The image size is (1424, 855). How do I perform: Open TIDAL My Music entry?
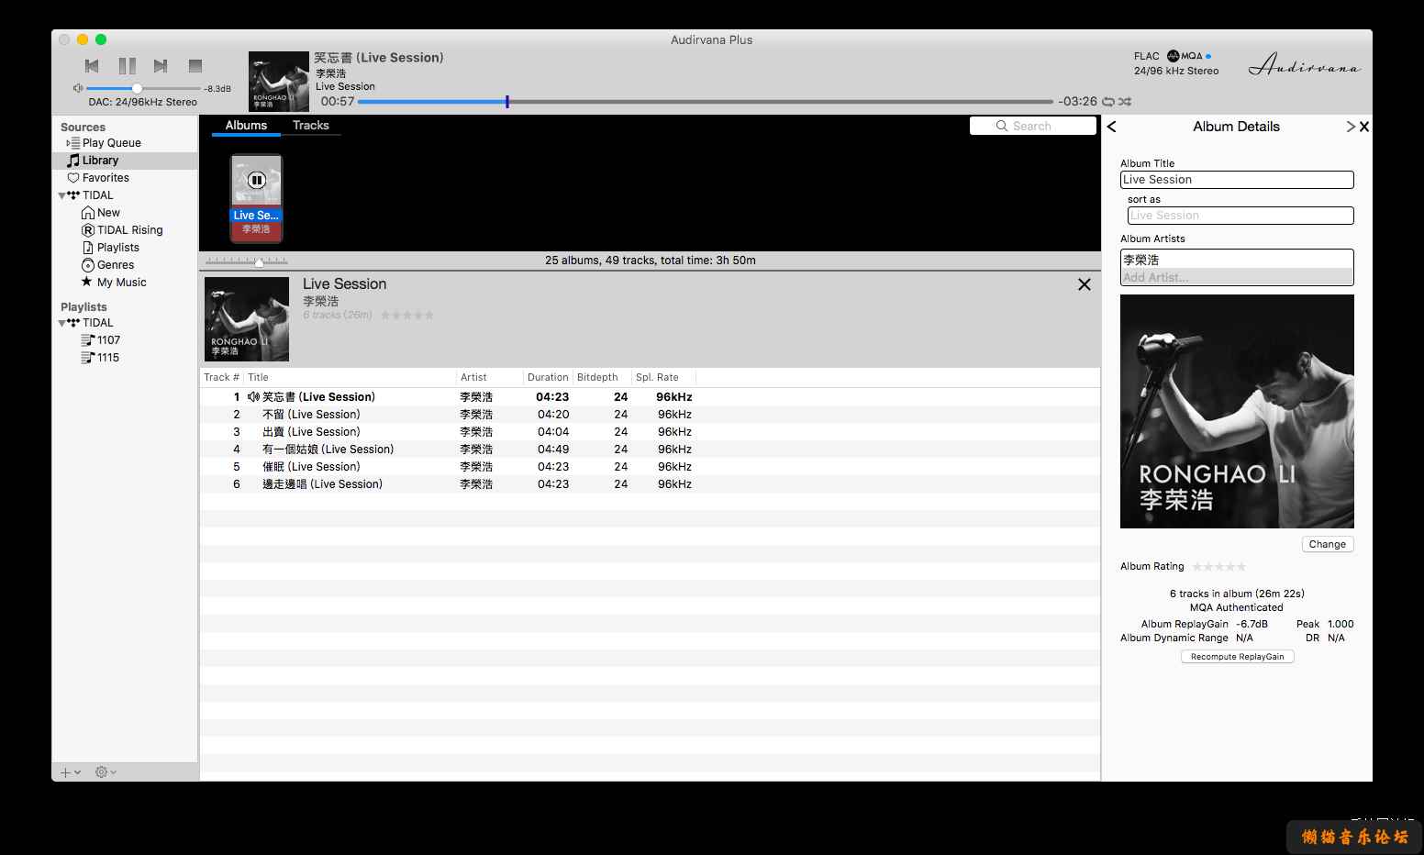121,283
